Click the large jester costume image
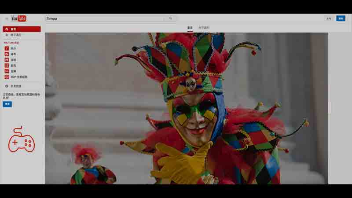The width and height of the screenshot is (352, 198). point(187,108)
